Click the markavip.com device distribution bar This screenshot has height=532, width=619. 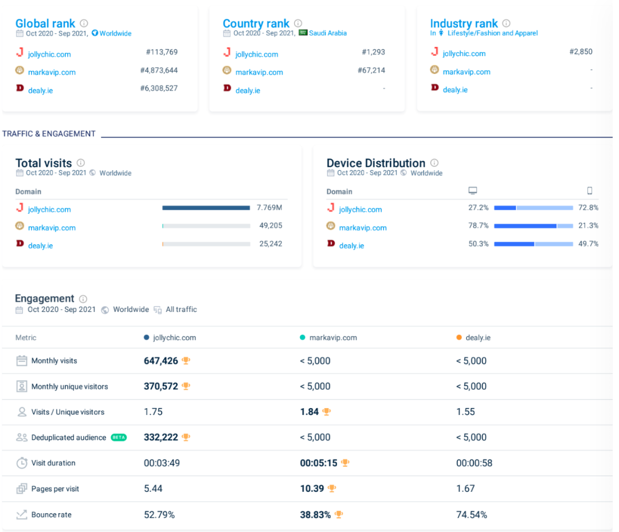click(534, 226)
